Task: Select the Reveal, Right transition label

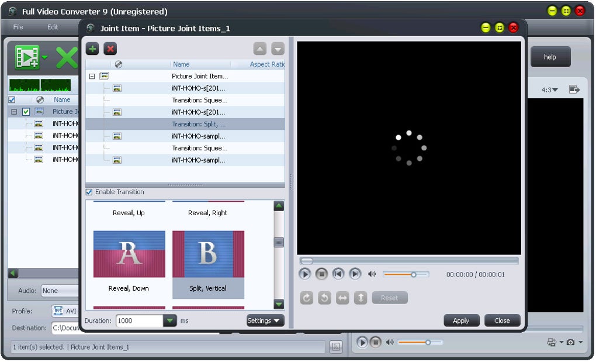Action: 207,213
